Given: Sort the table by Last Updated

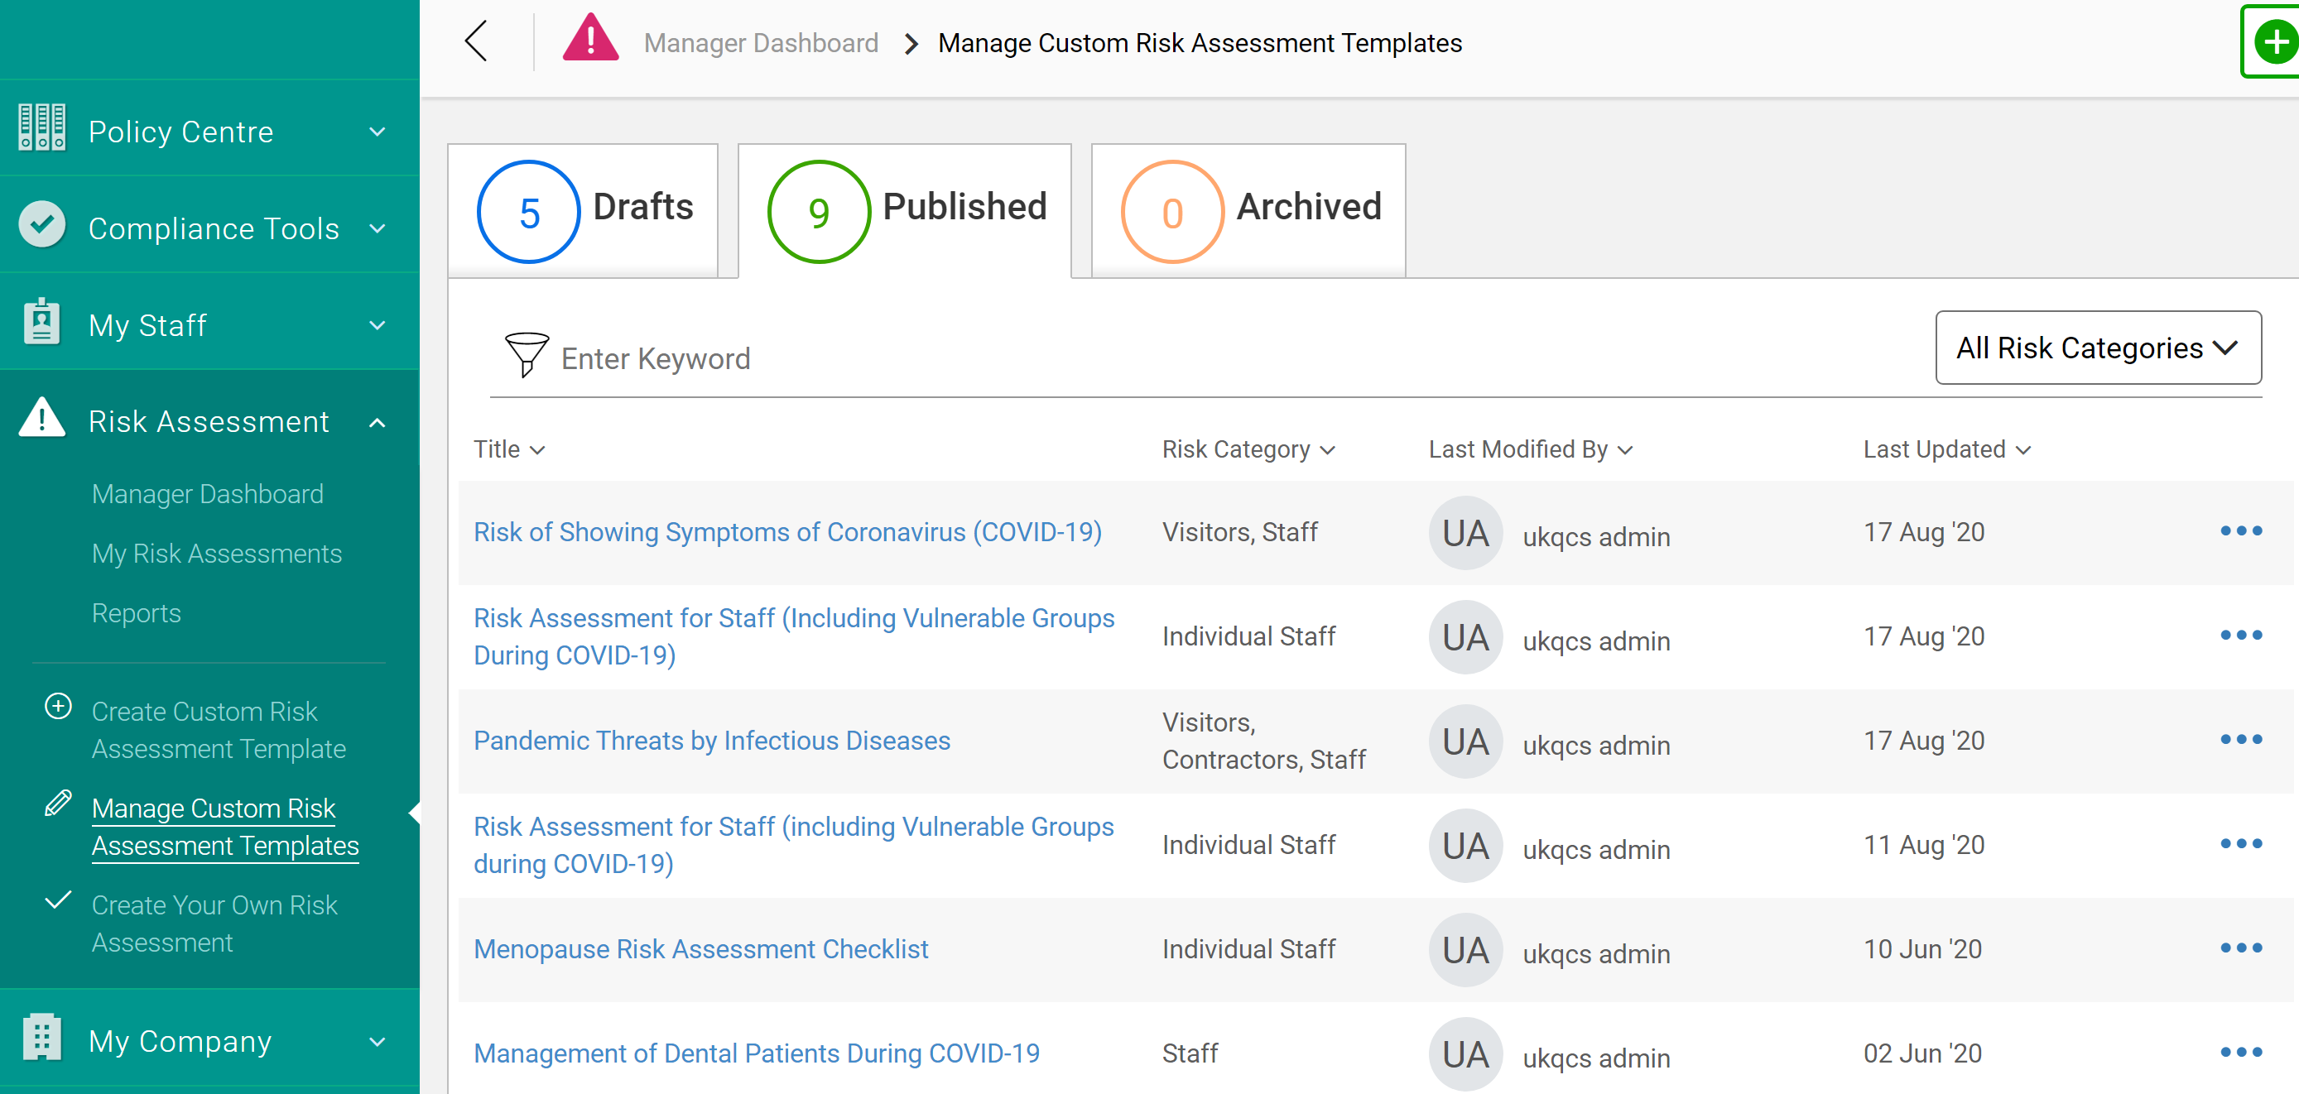Looking at the screenshot, I should click(1945, 449).
